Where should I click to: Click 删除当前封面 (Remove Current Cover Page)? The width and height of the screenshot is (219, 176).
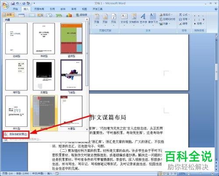coord(16,134)
